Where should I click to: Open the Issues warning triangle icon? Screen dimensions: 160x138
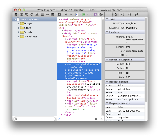click(37, 15)
